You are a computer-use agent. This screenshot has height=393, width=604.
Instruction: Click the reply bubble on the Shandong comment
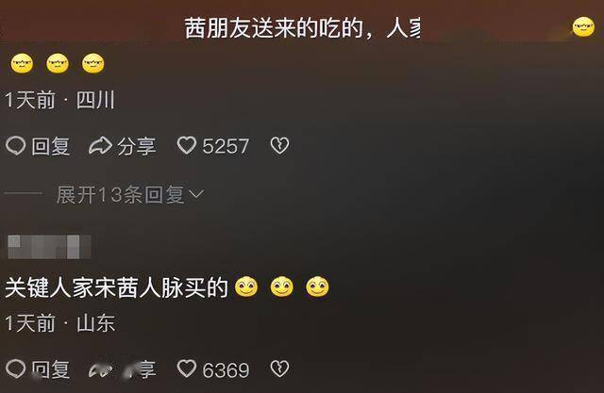coord(16,368)
